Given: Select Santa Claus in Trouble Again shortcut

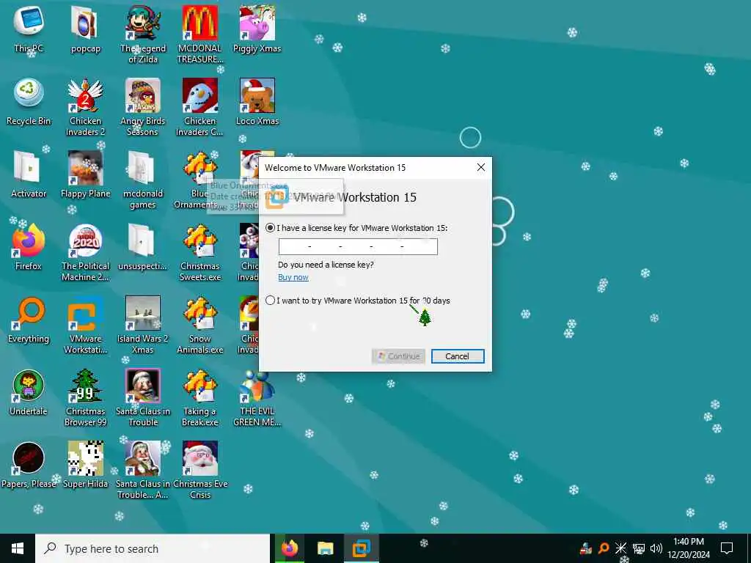Looking at the screenshot, I should coord(143,471).
